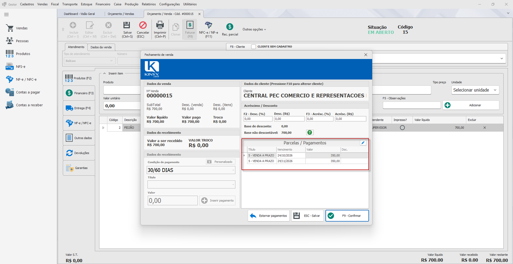Collapse the Inserir item section
The width and height of the screenshot is (513, 264).
coord(105,73)
